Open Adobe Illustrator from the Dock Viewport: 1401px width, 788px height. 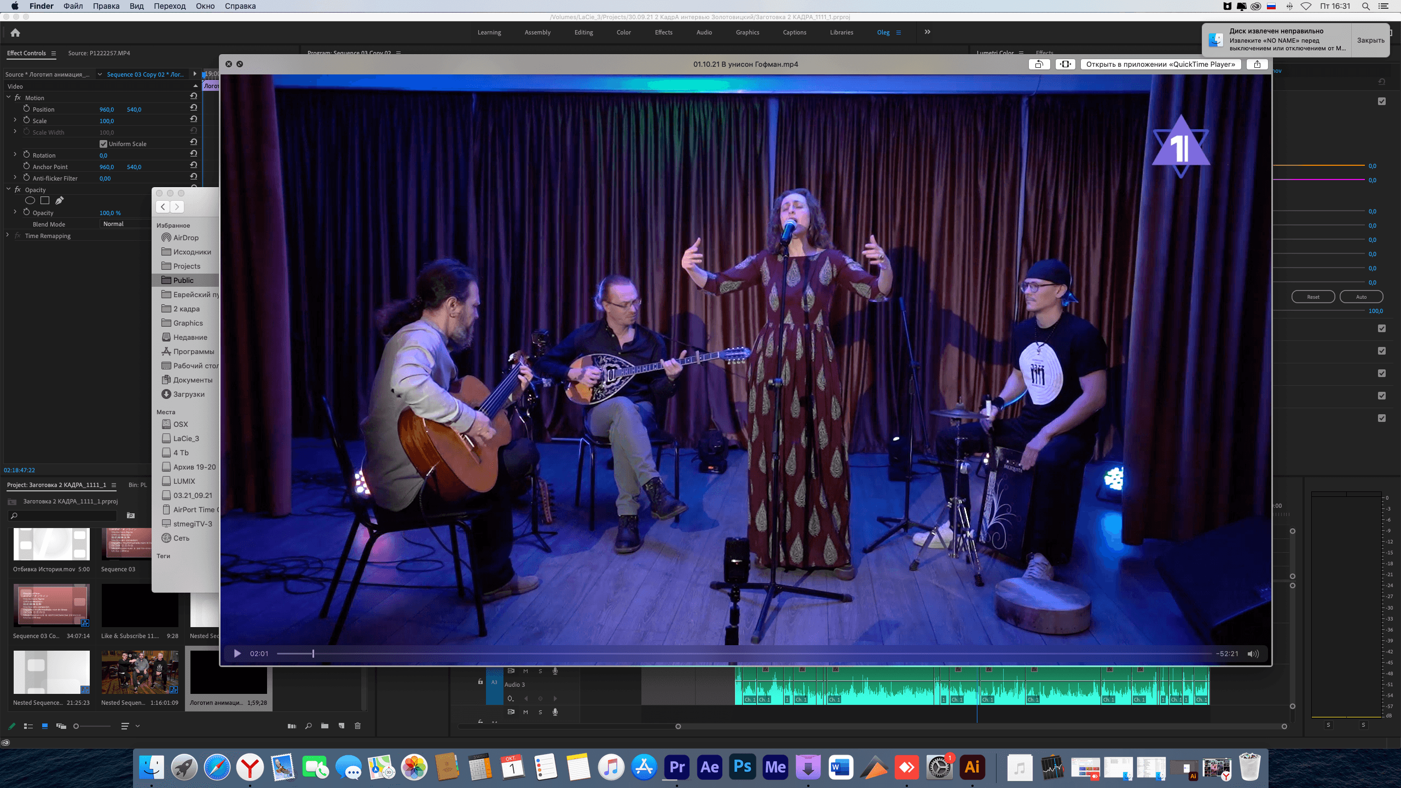pyautogui.click(x=972, y=767)
